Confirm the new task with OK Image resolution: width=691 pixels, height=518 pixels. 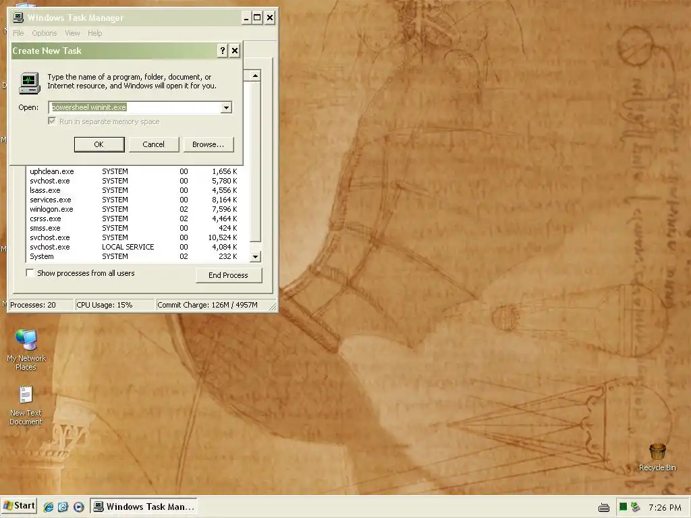coord(99,144)
